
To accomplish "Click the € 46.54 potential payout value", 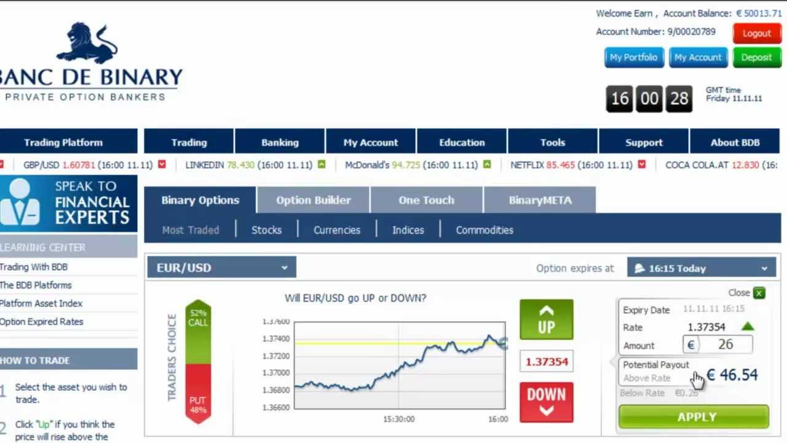I will (732, 375).
